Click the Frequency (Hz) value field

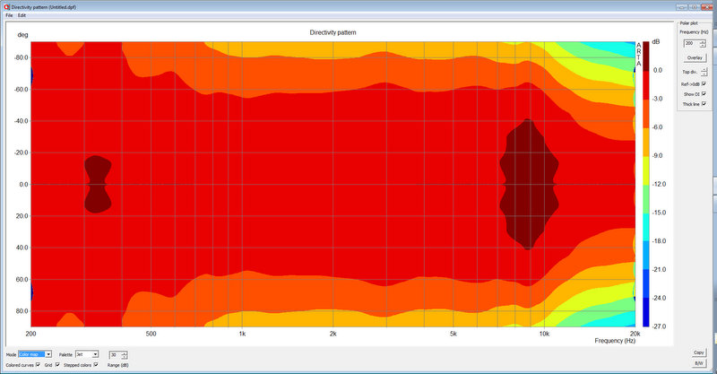coord(688,43)
